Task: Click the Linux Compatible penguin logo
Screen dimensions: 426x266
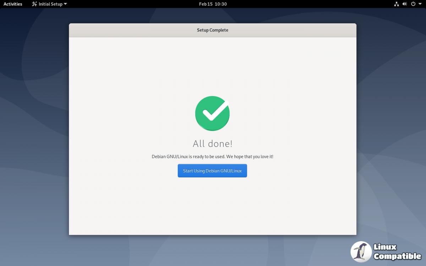Action: pyautogui.click(x=361, y=251)
